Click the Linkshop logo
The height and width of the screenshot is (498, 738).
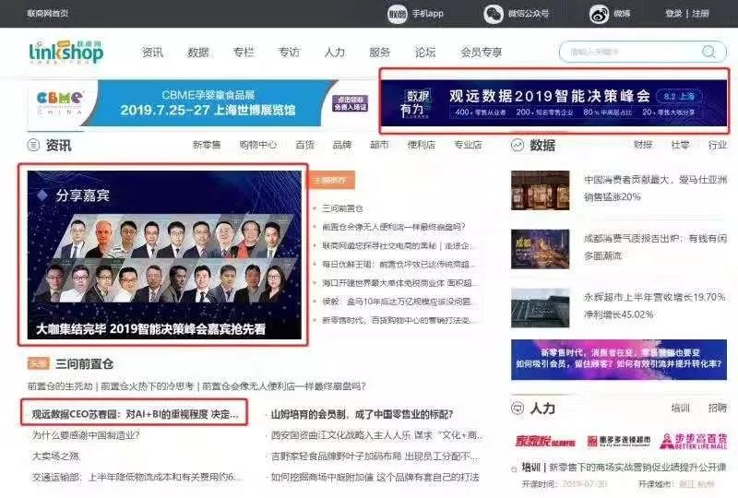(x=65, y=52)
